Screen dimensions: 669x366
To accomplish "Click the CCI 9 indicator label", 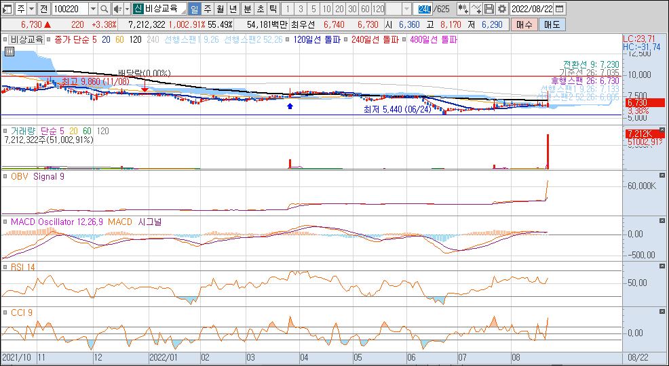I will (22, 313).
